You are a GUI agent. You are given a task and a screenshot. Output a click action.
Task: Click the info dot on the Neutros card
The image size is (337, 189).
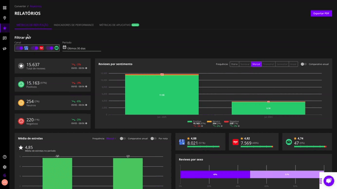tap(86, 105)
